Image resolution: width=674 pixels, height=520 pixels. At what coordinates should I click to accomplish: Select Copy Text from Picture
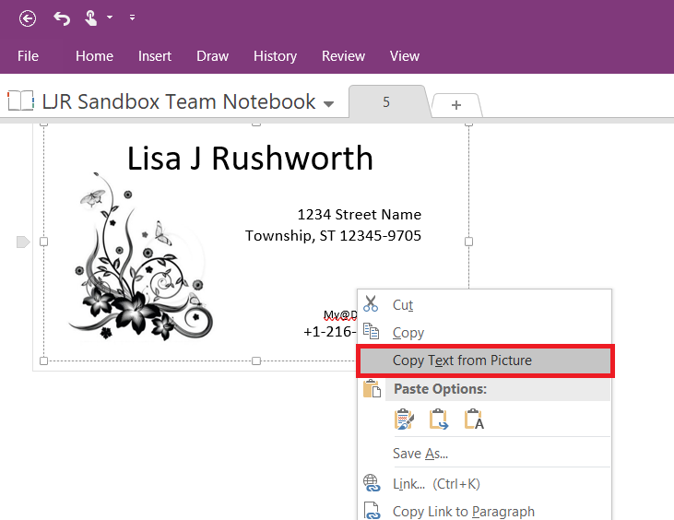click(x=485, y=360)
